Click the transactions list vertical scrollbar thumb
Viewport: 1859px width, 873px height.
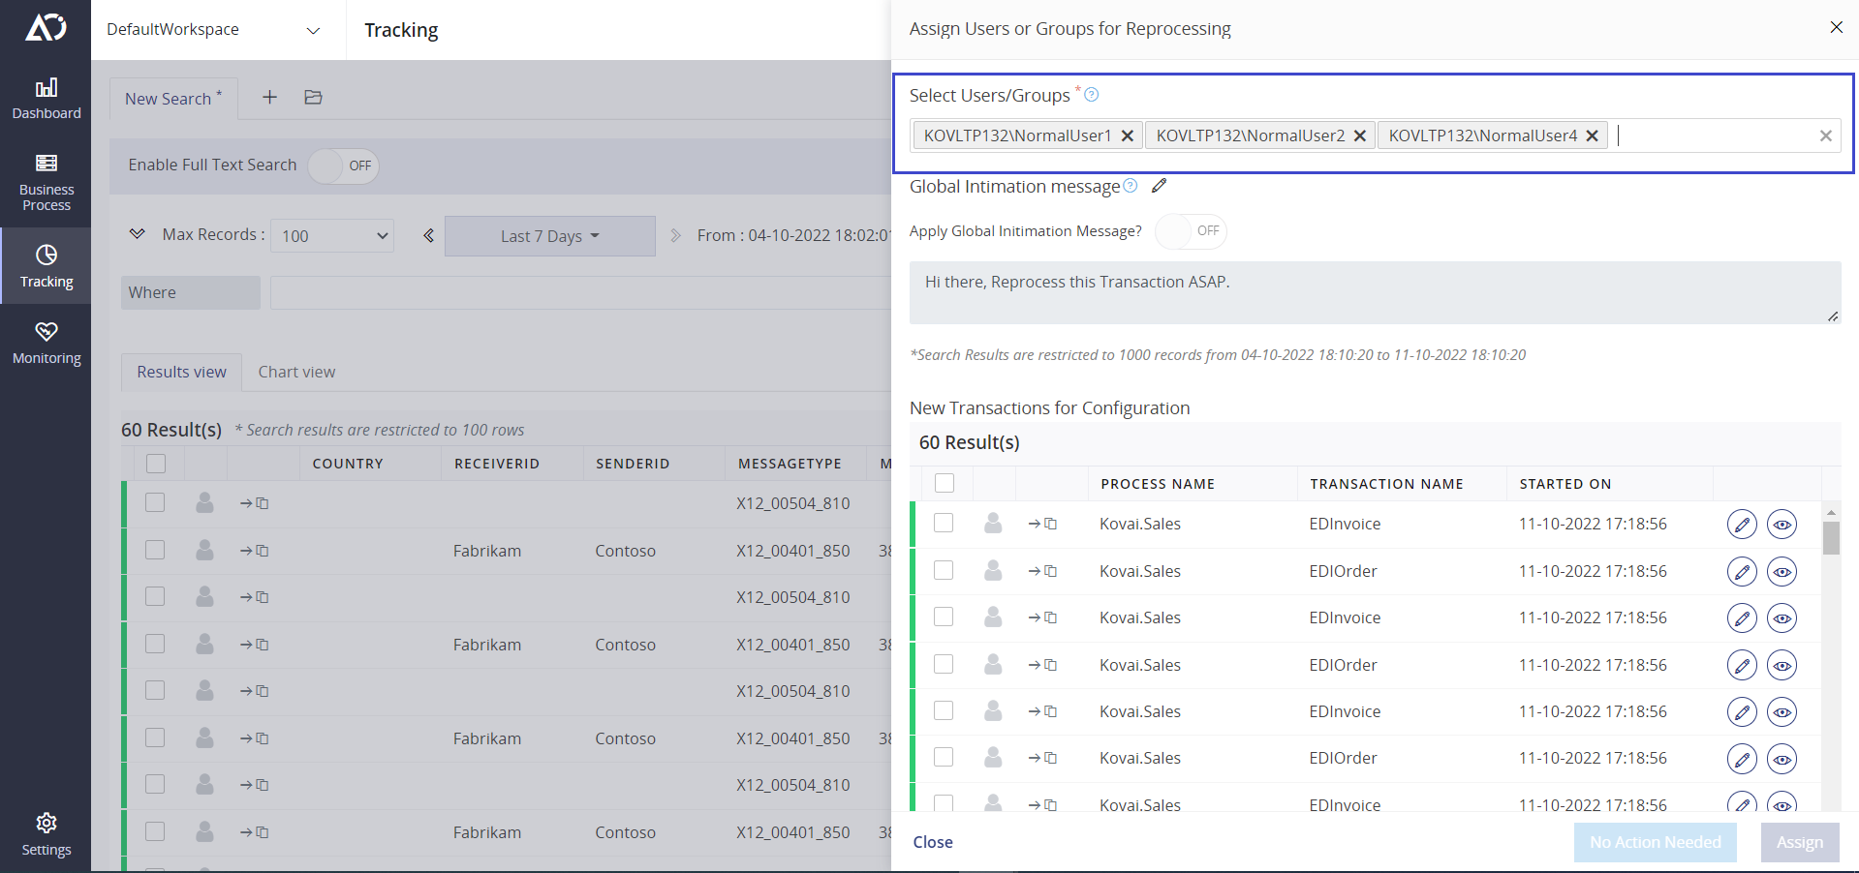tap(1831, 538)
